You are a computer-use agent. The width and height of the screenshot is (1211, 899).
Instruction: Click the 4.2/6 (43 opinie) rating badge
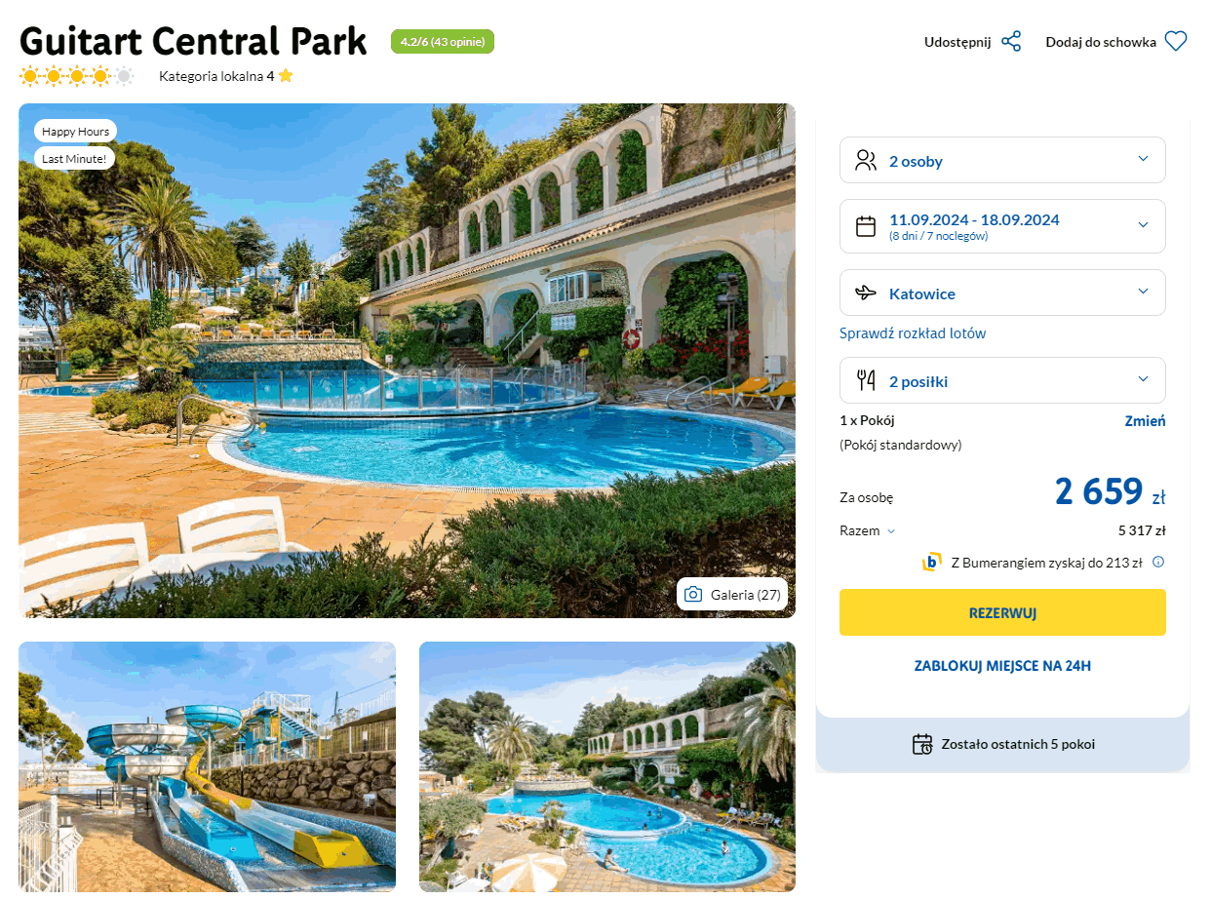click(443, 42)
